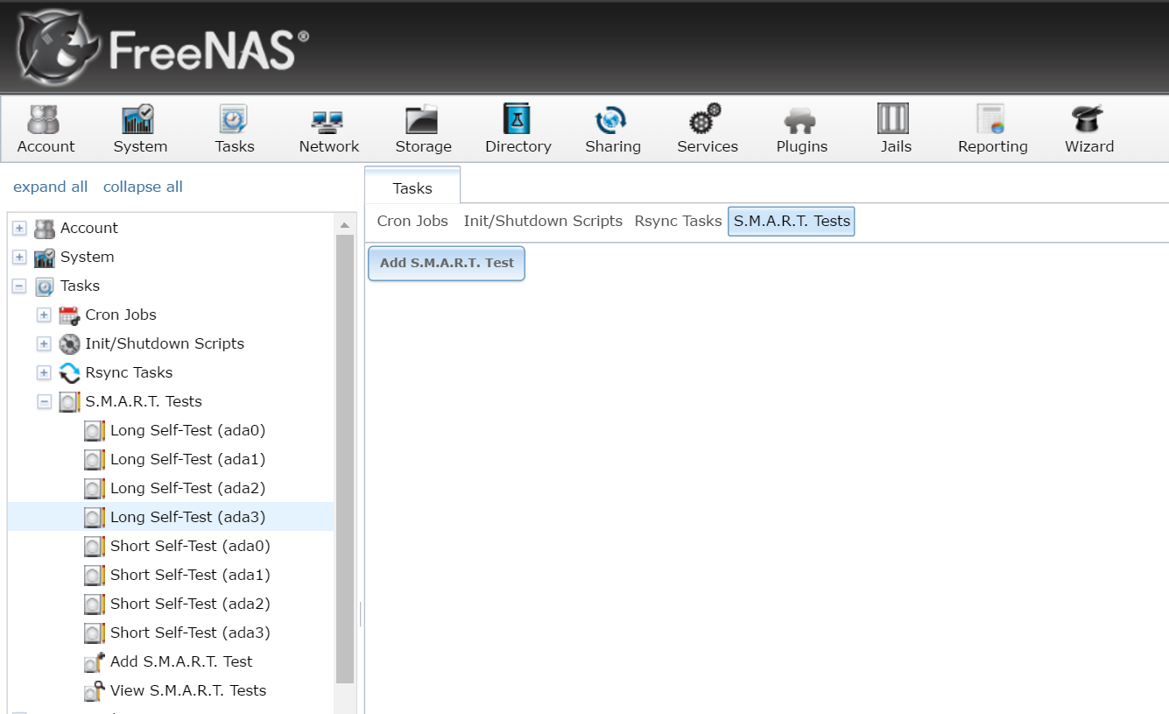Select Long Self-Test (ada1) in tree
The image size is (1169, 714).
tap(187, 460)
